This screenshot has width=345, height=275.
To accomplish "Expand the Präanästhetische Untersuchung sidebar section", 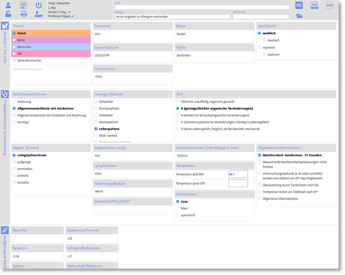I will [5, 94].
